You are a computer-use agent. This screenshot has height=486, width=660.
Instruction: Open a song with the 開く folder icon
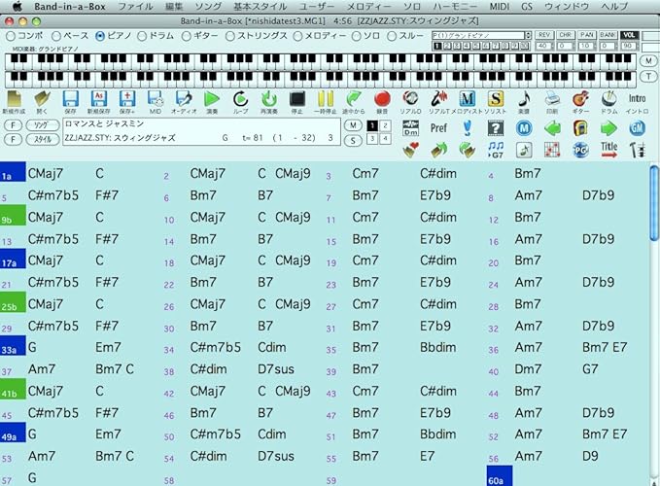(42, 102)
